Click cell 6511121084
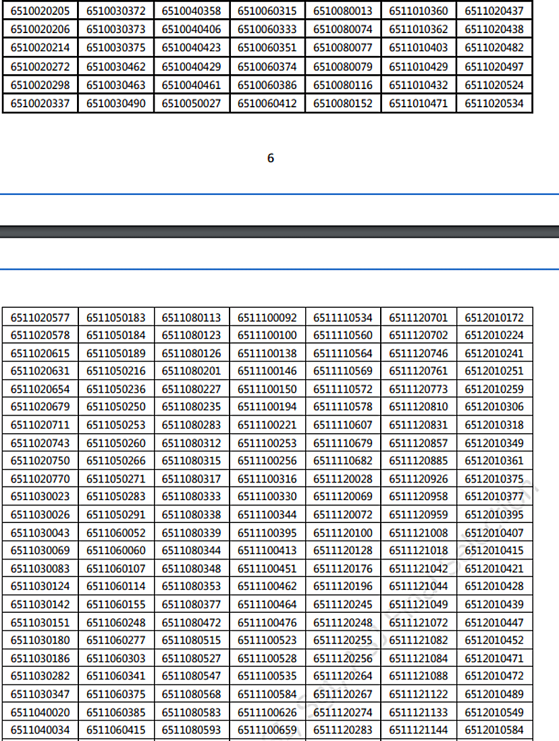This screenshot has width=559, height=741. click(x=419, y=658)
